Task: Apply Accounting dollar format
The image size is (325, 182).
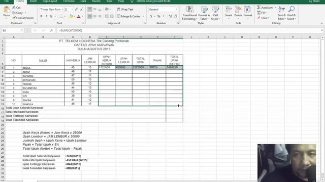Action: pyautogui.click(x=151, y=16)
